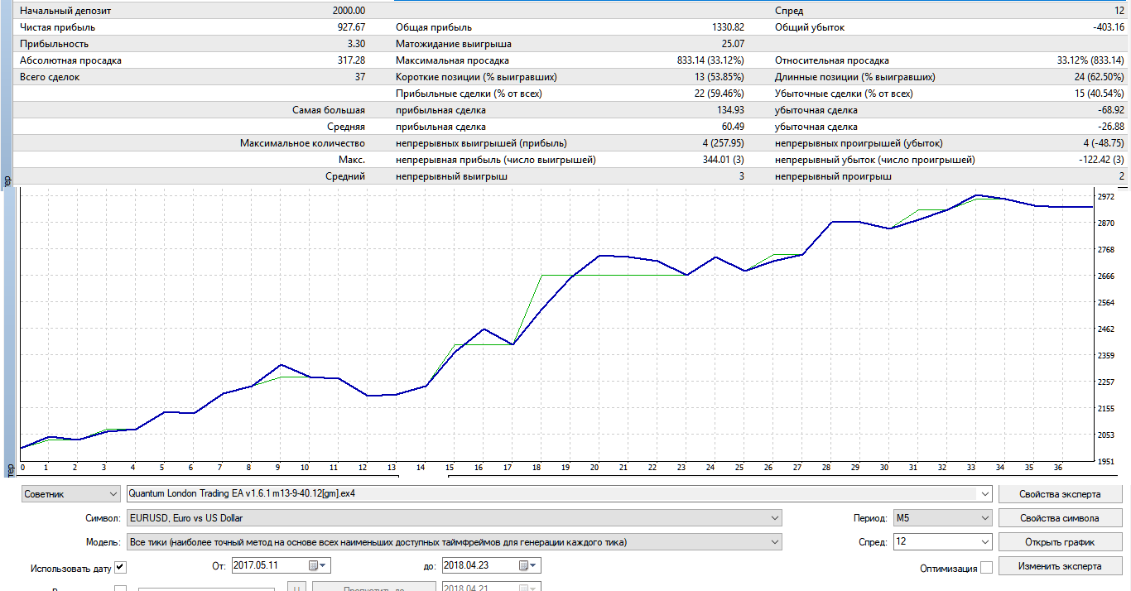Select the Общая прибыль value 1330.82

pos(727,27)
